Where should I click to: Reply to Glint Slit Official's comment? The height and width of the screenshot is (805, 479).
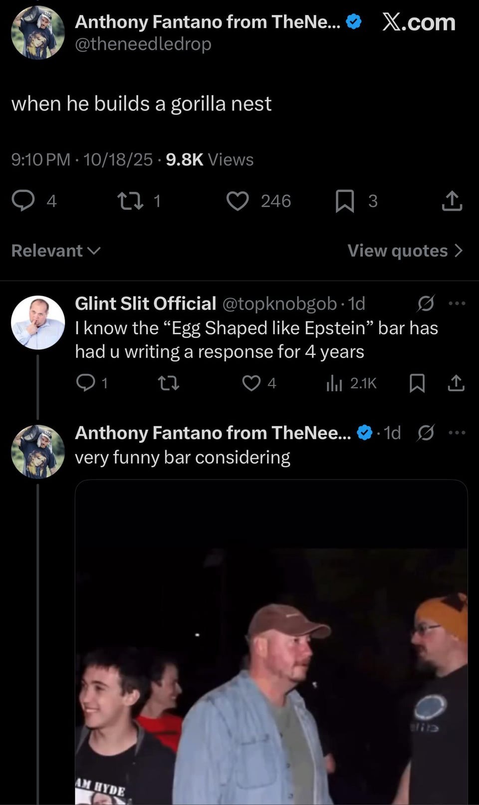[x=86, y=383]
